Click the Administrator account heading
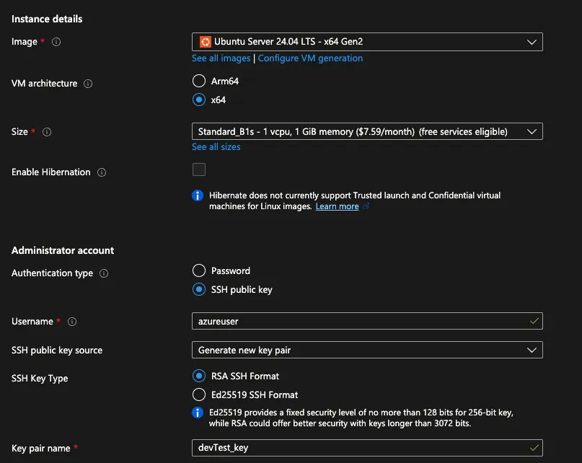Image resolution: width=582 pixels, height=463 pixels. [63, 251]
